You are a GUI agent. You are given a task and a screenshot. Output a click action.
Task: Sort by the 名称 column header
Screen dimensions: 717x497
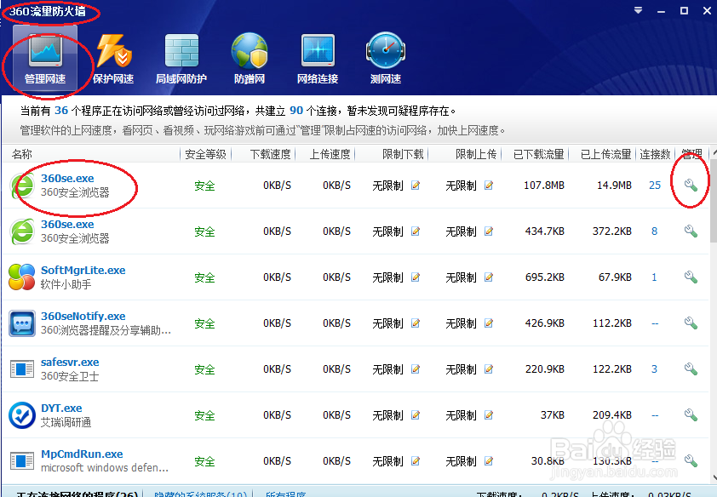[21, 154]
